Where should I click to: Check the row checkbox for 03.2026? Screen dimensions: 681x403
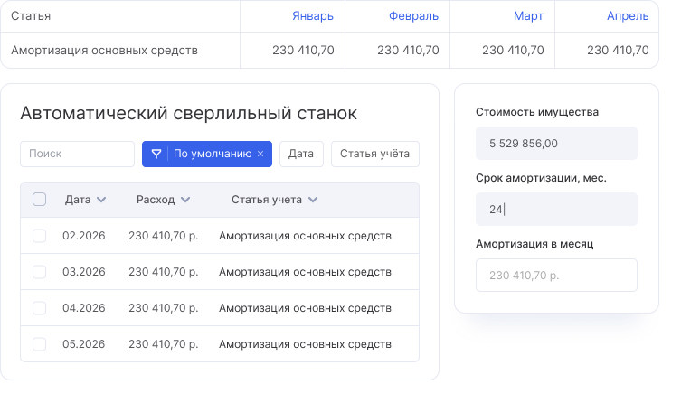point(40,272)
